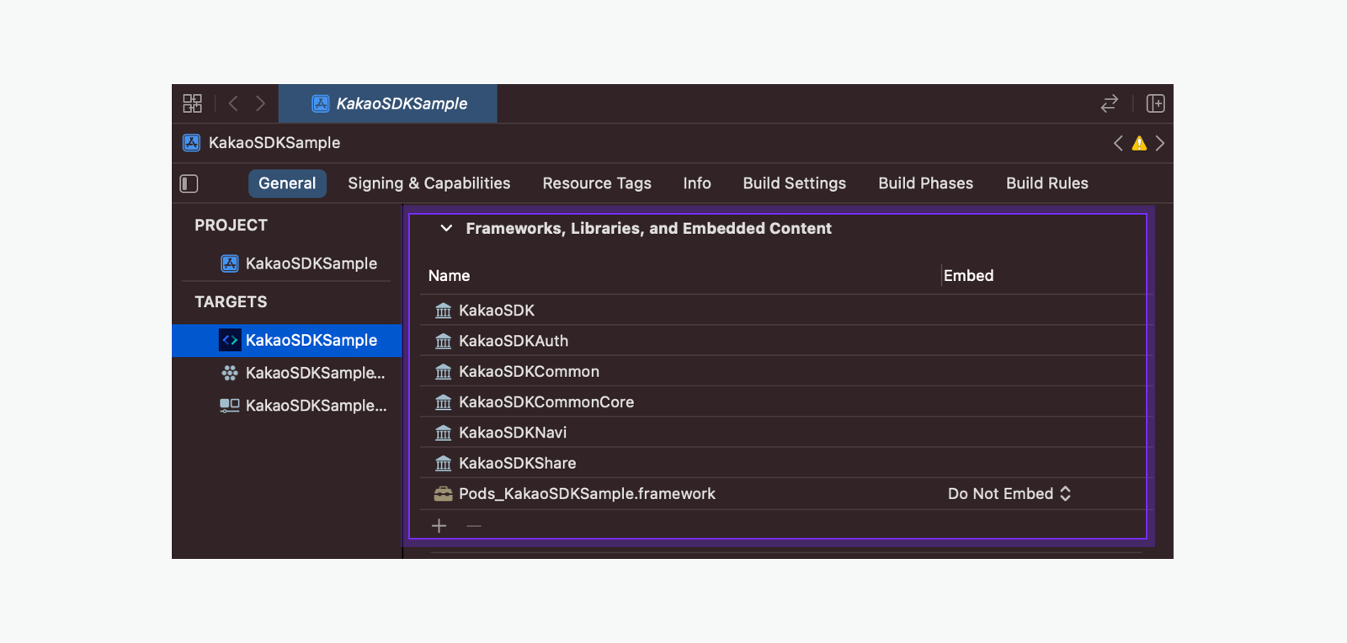Collapse Frameworks, Libraries, and Embedded Content section

(446, 228)
